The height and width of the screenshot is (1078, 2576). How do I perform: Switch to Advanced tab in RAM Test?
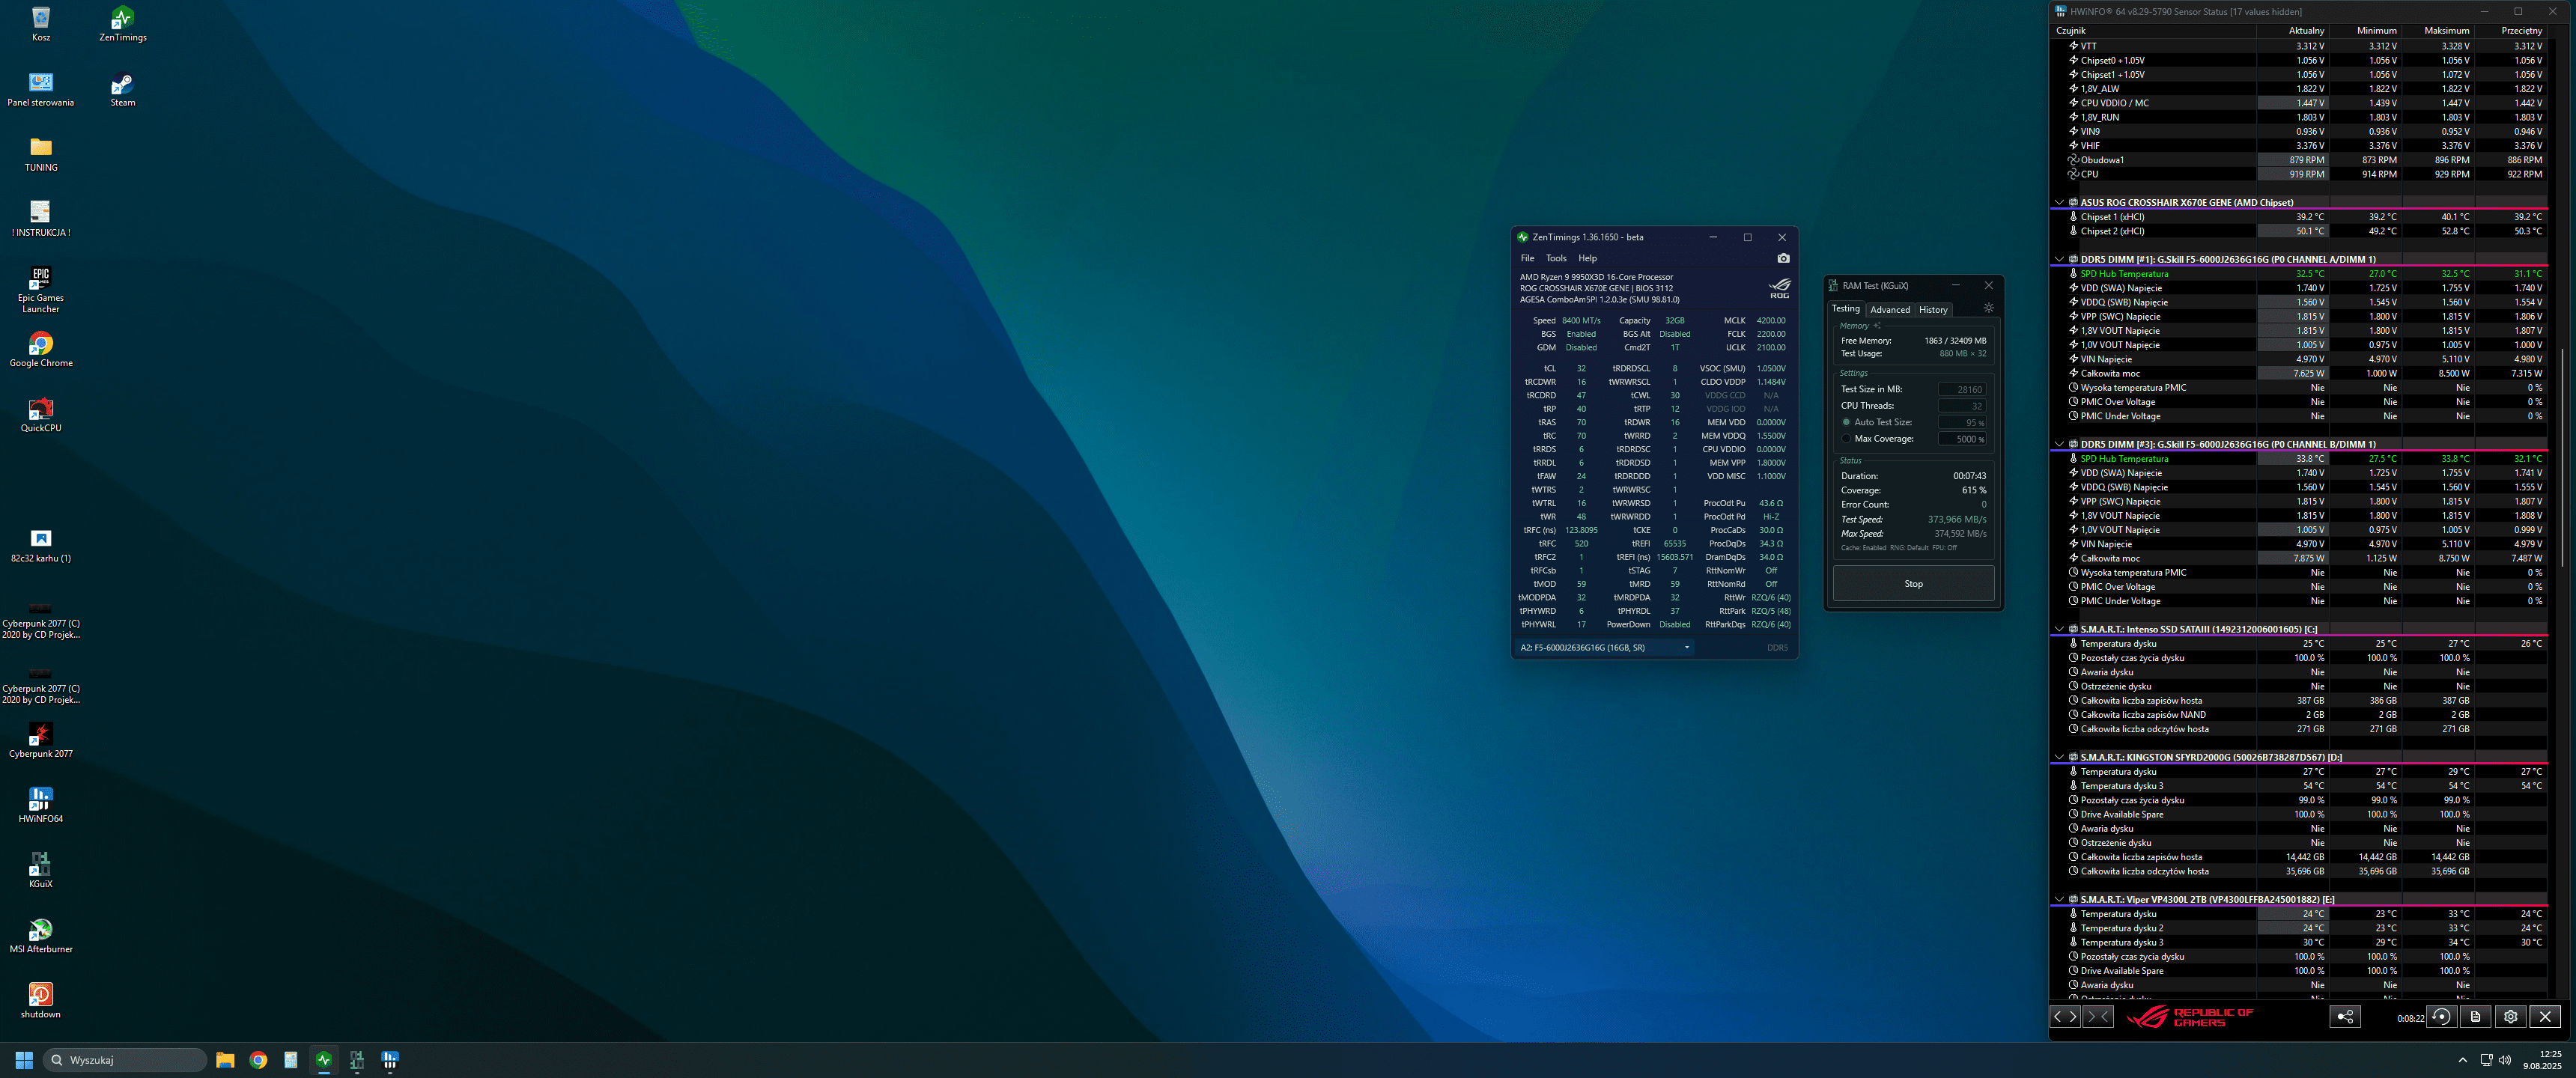[x=1889, y=310]
